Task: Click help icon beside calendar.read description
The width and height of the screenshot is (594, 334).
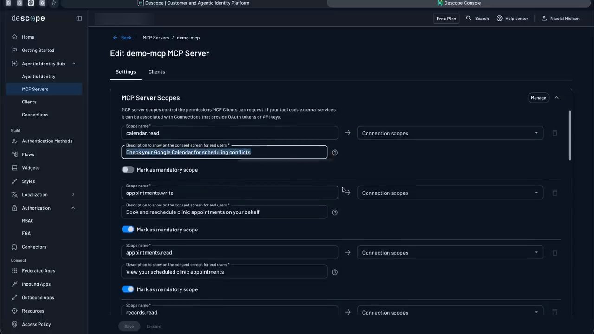Action: (x=335, y=153)
